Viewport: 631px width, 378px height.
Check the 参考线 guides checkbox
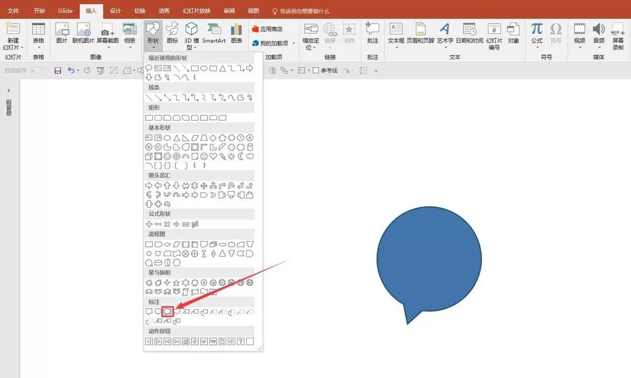[x=316, y=71]
